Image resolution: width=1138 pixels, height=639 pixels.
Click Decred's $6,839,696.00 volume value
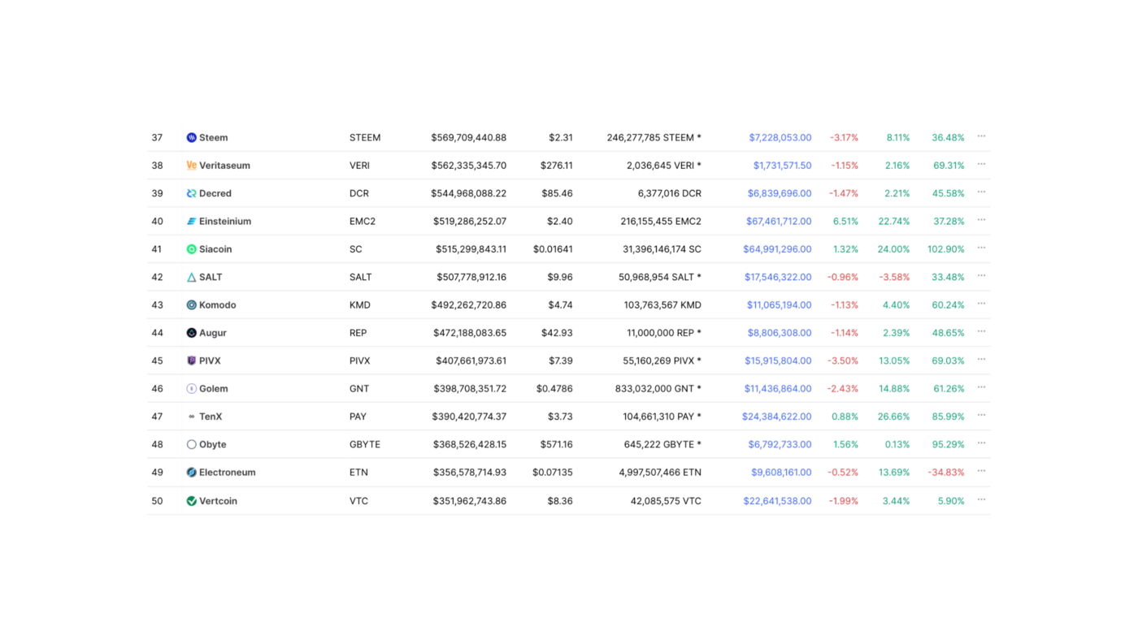[780, 193]
